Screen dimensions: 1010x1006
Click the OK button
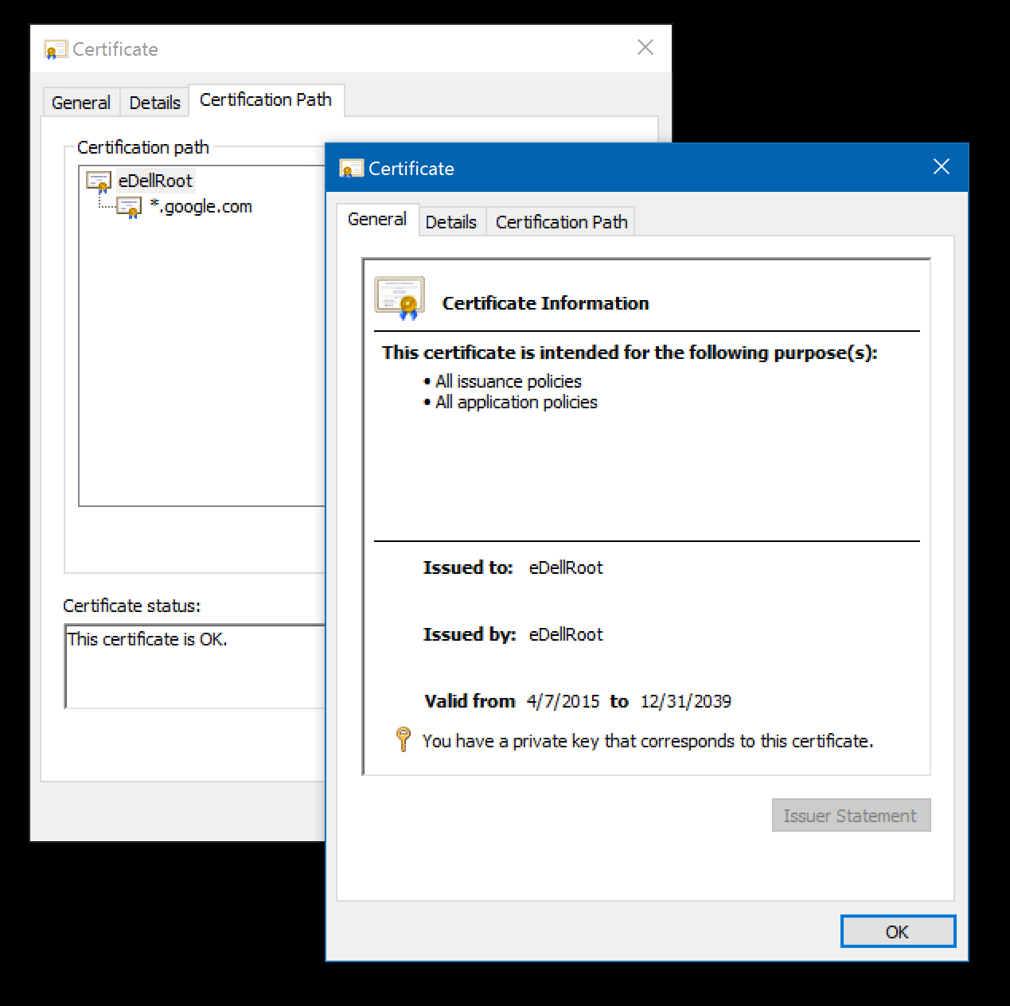click(x=898, y=931)
